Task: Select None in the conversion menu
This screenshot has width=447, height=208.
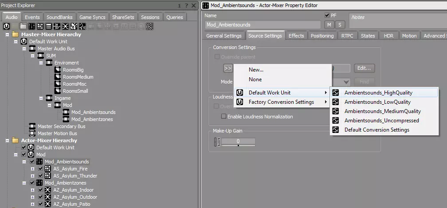Action: click(x=255, y=79)
